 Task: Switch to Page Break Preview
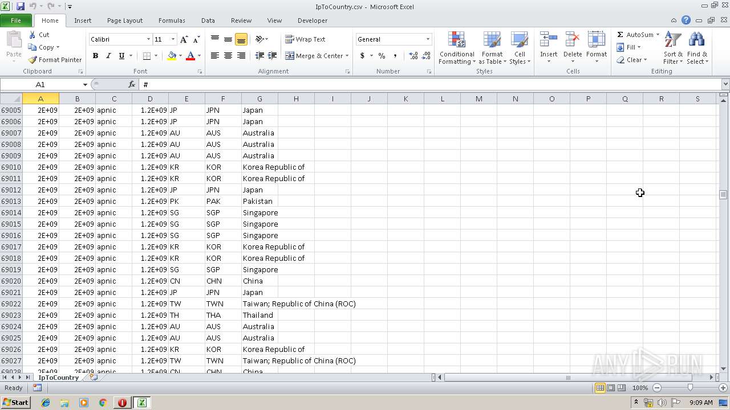pyautogui.click(x=622, y=388)
